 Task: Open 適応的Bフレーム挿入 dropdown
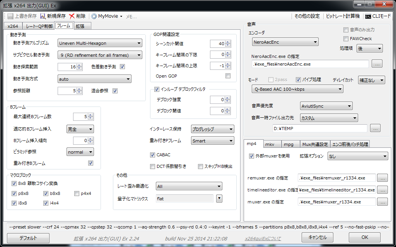click(80, 129)
